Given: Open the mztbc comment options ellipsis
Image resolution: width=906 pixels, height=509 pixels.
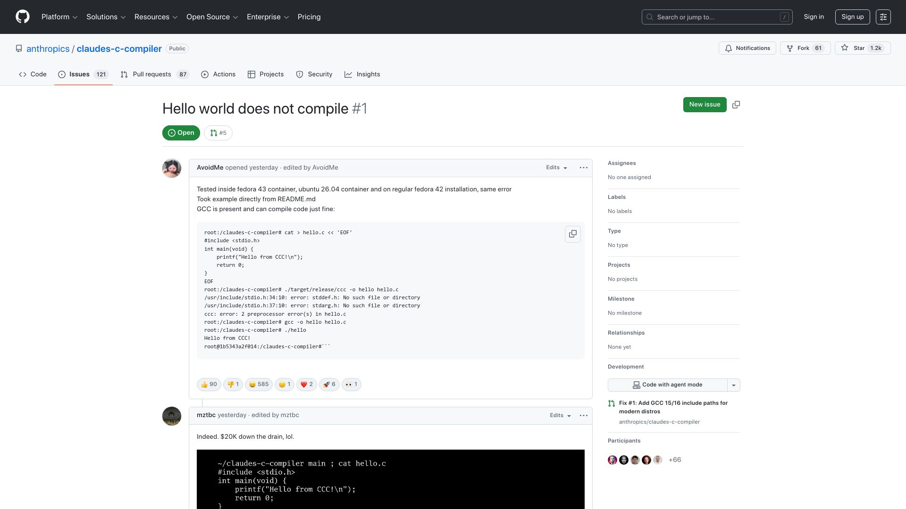Looking at the screenshot, I should (x=584, y=416).
